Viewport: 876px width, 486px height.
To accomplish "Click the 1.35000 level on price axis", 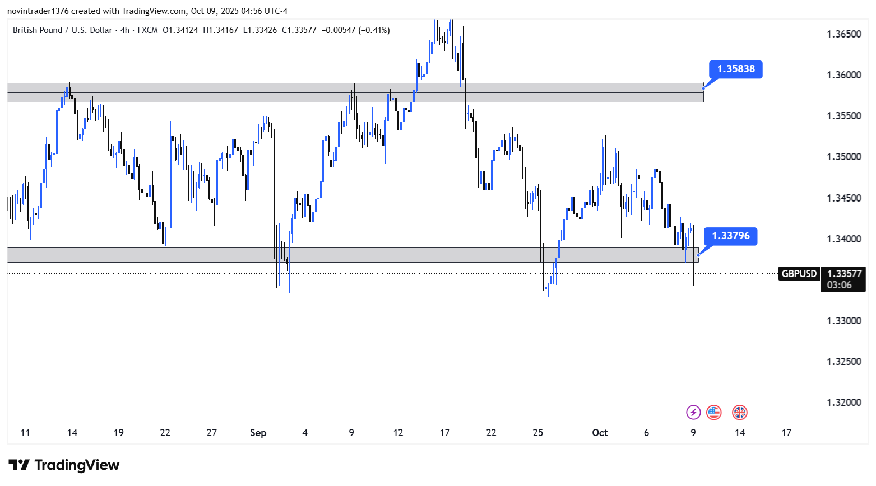I will [x=843, y=157].
